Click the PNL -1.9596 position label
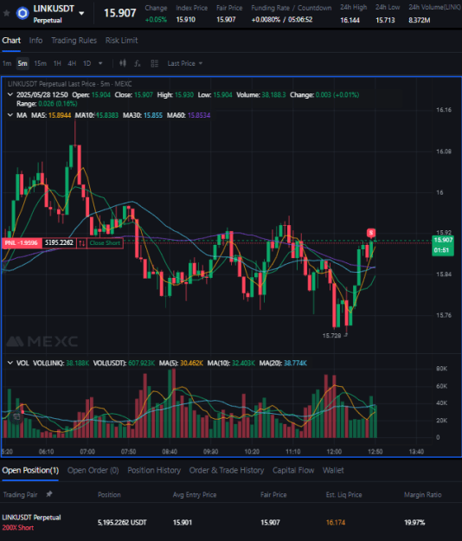 point(22,243)
